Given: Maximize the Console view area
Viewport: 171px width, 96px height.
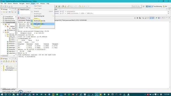Looking at the screenshot, I should (169, 18).
